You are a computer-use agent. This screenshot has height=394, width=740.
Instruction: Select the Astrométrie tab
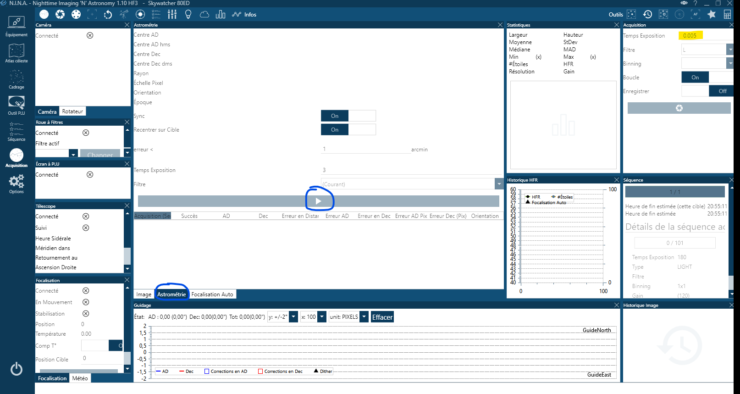point(171,294)
